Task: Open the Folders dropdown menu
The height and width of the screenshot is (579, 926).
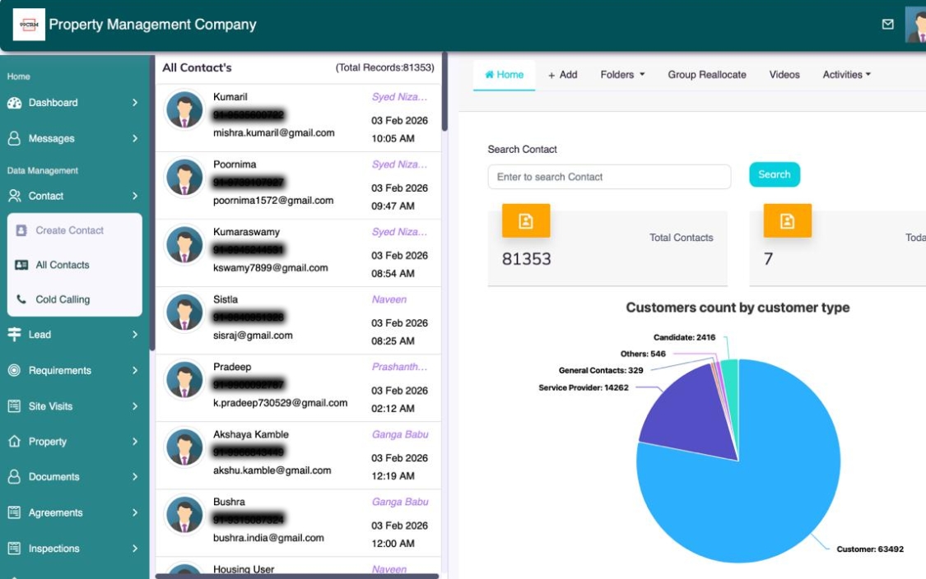Action: [622, 74]
